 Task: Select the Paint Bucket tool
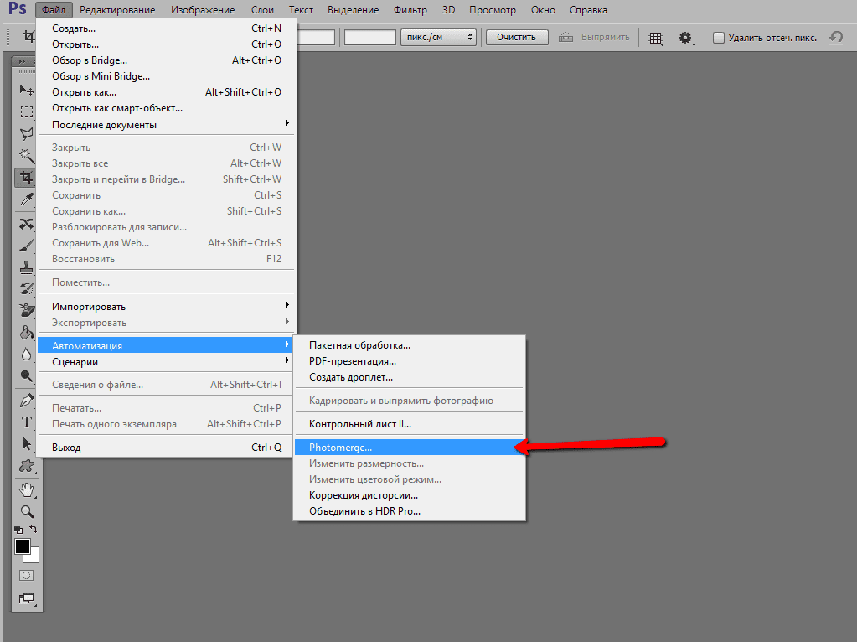[x=26, y=332]
